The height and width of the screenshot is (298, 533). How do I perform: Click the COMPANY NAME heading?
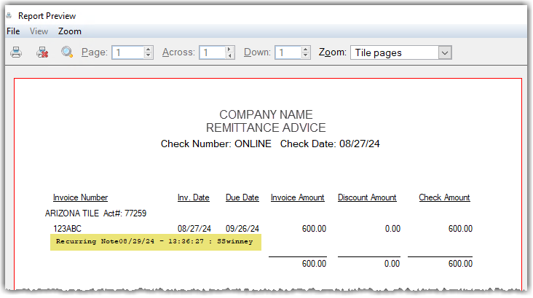pyautogui.click(x=266, y=114)
